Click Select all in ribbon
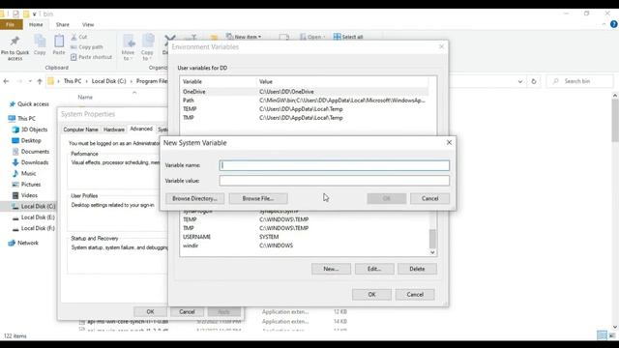 pyautogui.click(x=348, y=37)
